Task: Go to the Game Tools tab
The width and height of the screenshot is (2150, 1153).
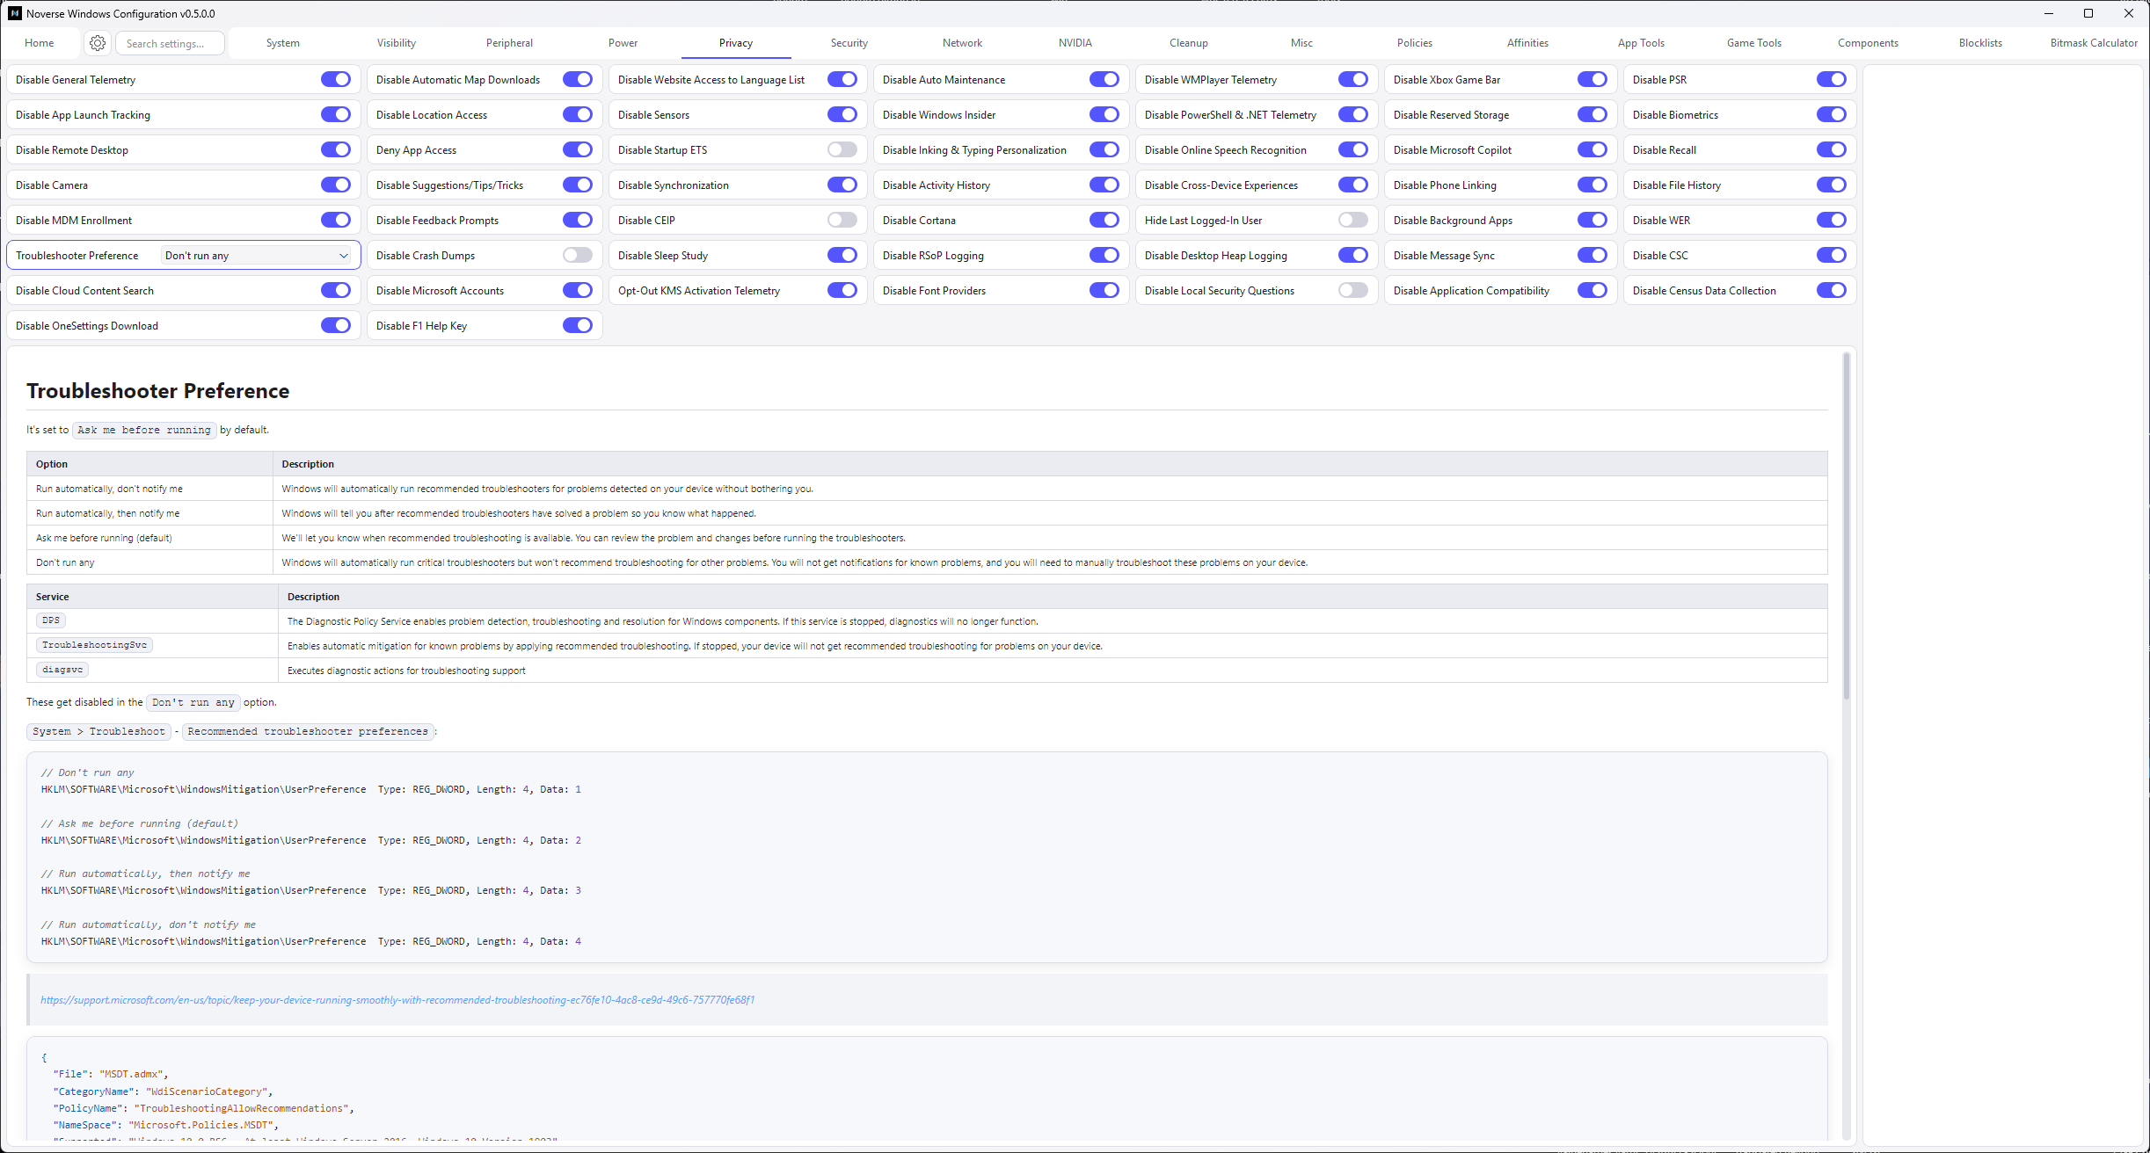Action: coord(1753,43)
